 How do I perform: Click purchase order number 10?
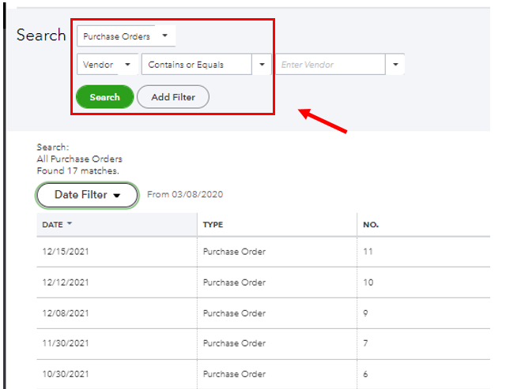pyautogui.click(x=368, y=282)
